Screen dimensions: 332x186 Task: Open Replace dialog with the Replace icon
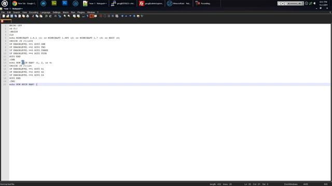60,16
